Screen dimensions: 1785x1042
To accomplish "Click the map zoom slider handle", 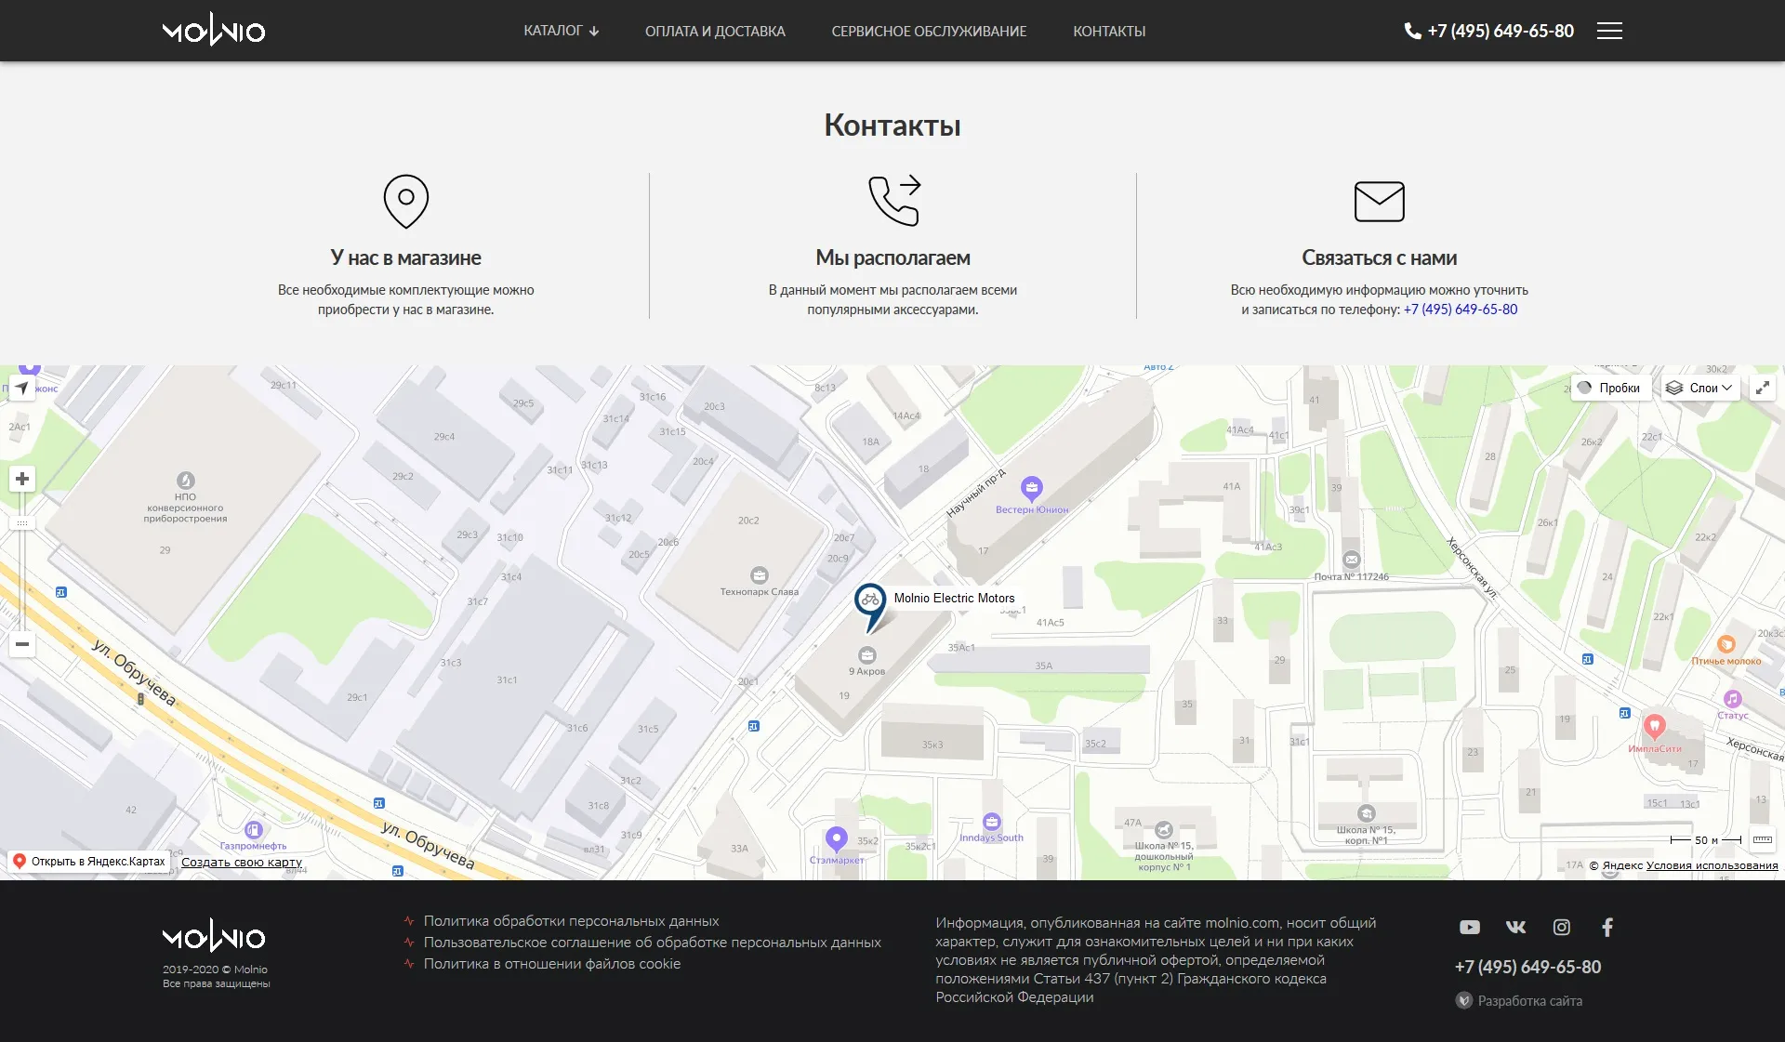I will tap(22, 523).
